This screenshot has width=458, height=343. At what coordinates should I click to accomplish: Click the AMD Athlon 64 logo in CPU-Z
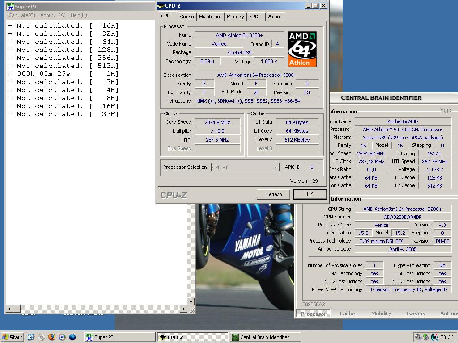(302, 49)
